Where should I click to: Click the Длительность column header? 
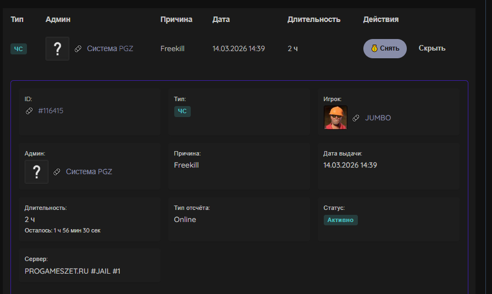(313, 19)
